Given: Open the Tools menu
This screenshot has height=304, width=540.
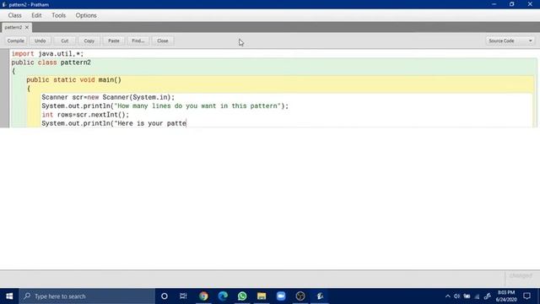Looking at the screenshot, I should click(x=58, y=15).
